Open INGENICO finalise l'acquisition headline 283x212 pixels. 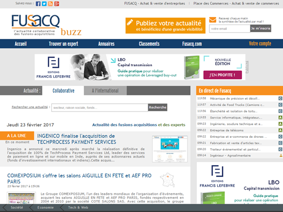point(77,139)
